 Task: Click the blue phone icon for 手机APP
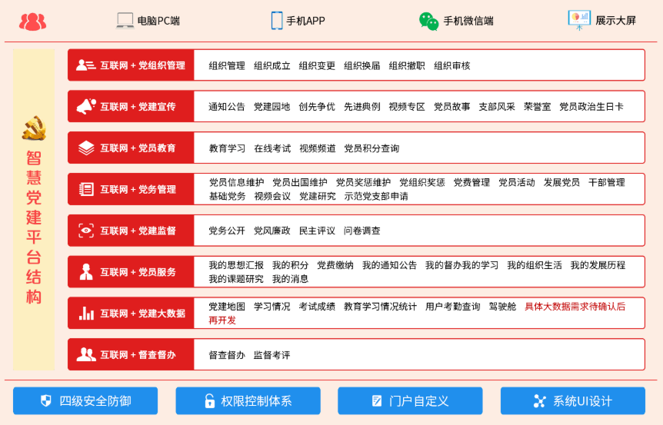click(277, 21)
